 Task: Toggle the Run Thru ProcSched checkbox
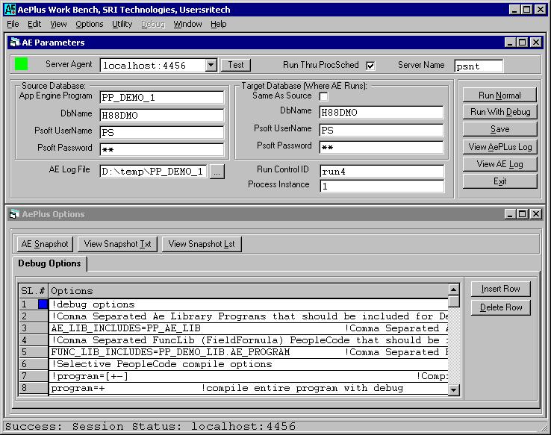(x=370, y=66)
